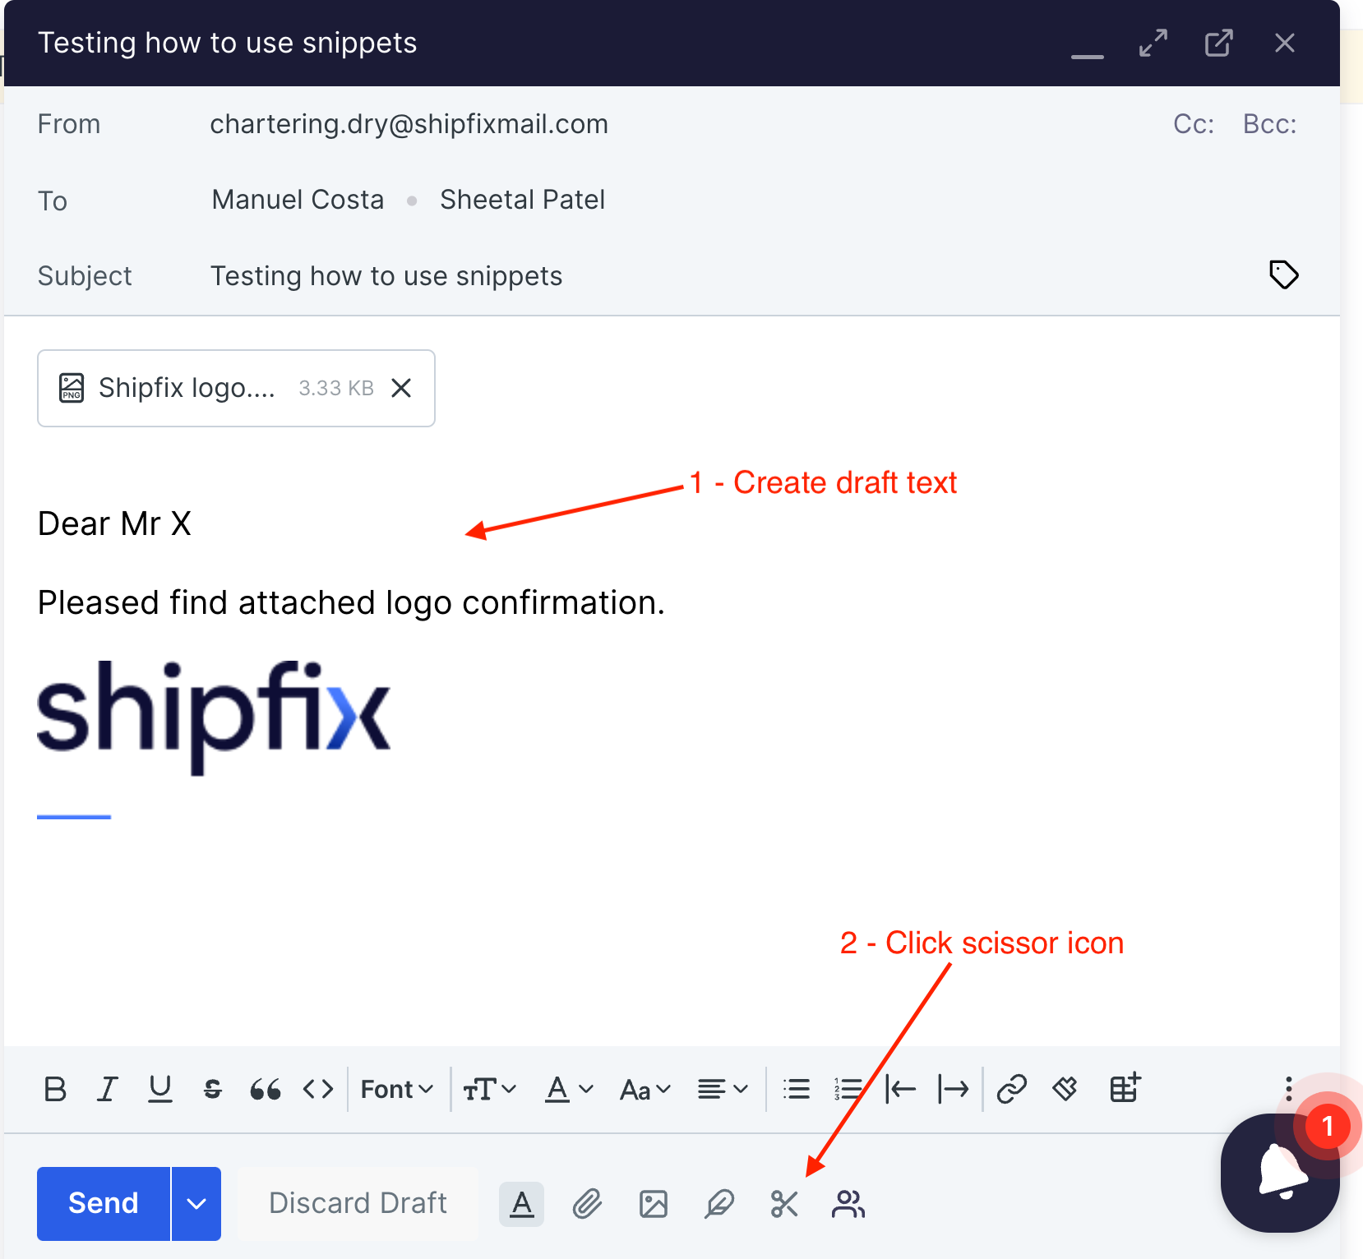Apply strikethrough formatting
Image resolution: width=1363 pixels, height=1259 pixels.
click(213, 1089)
